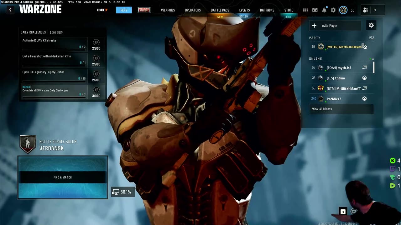The height and width of the screenshot is (225, 401).
Task: Select online friend [BTM] MrGlitxhManYT
Action: [341, 88]
